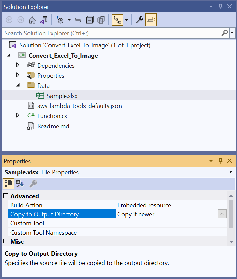Image resolution: width=237 pixels, height=279 pixels.
Task: Switch views using the Visual Studio icon
Action: [43, 20]
